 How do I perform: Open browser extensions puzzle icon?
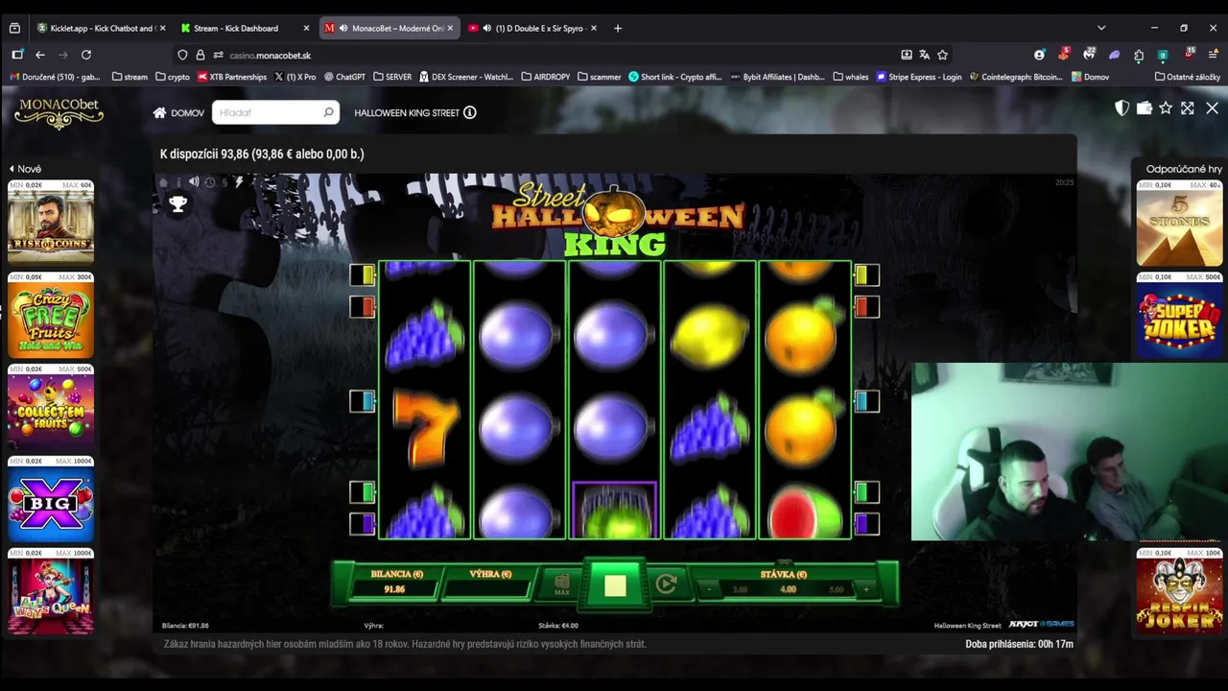pos(1139,55)
